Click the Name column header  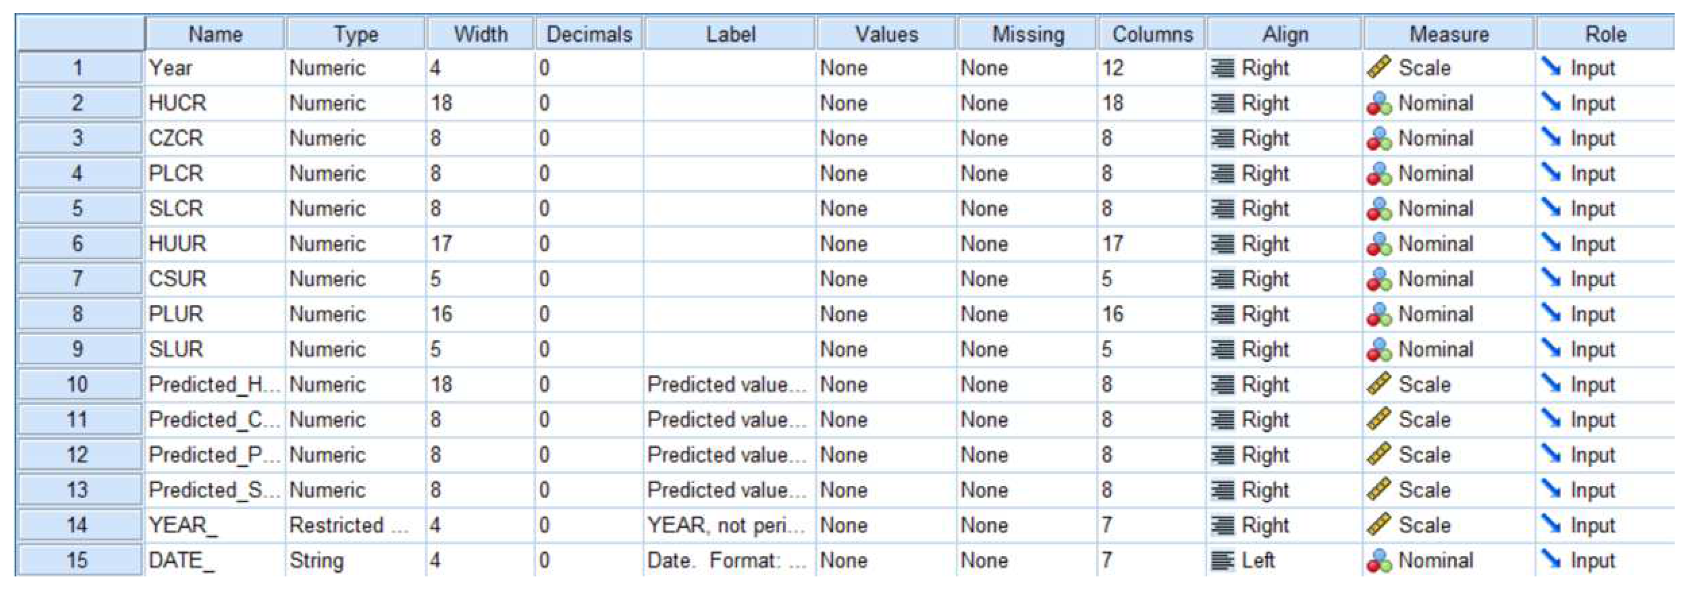[x=215, y=34]
